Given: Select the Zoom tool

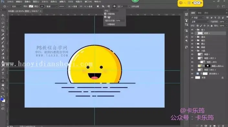Looking at the screenshot, I should (x=3, y=89).
